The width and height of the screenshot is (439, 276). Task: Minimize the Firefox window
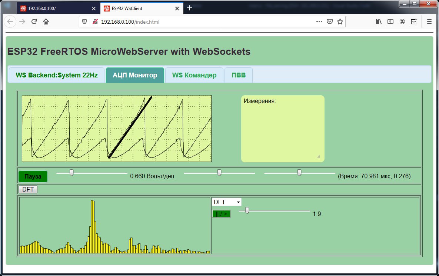click(405, 4)
